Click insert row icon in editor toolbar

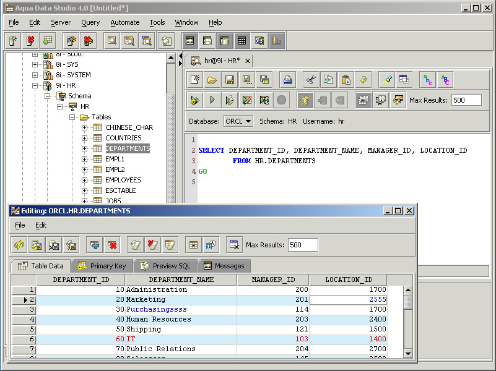click(95, 245)
